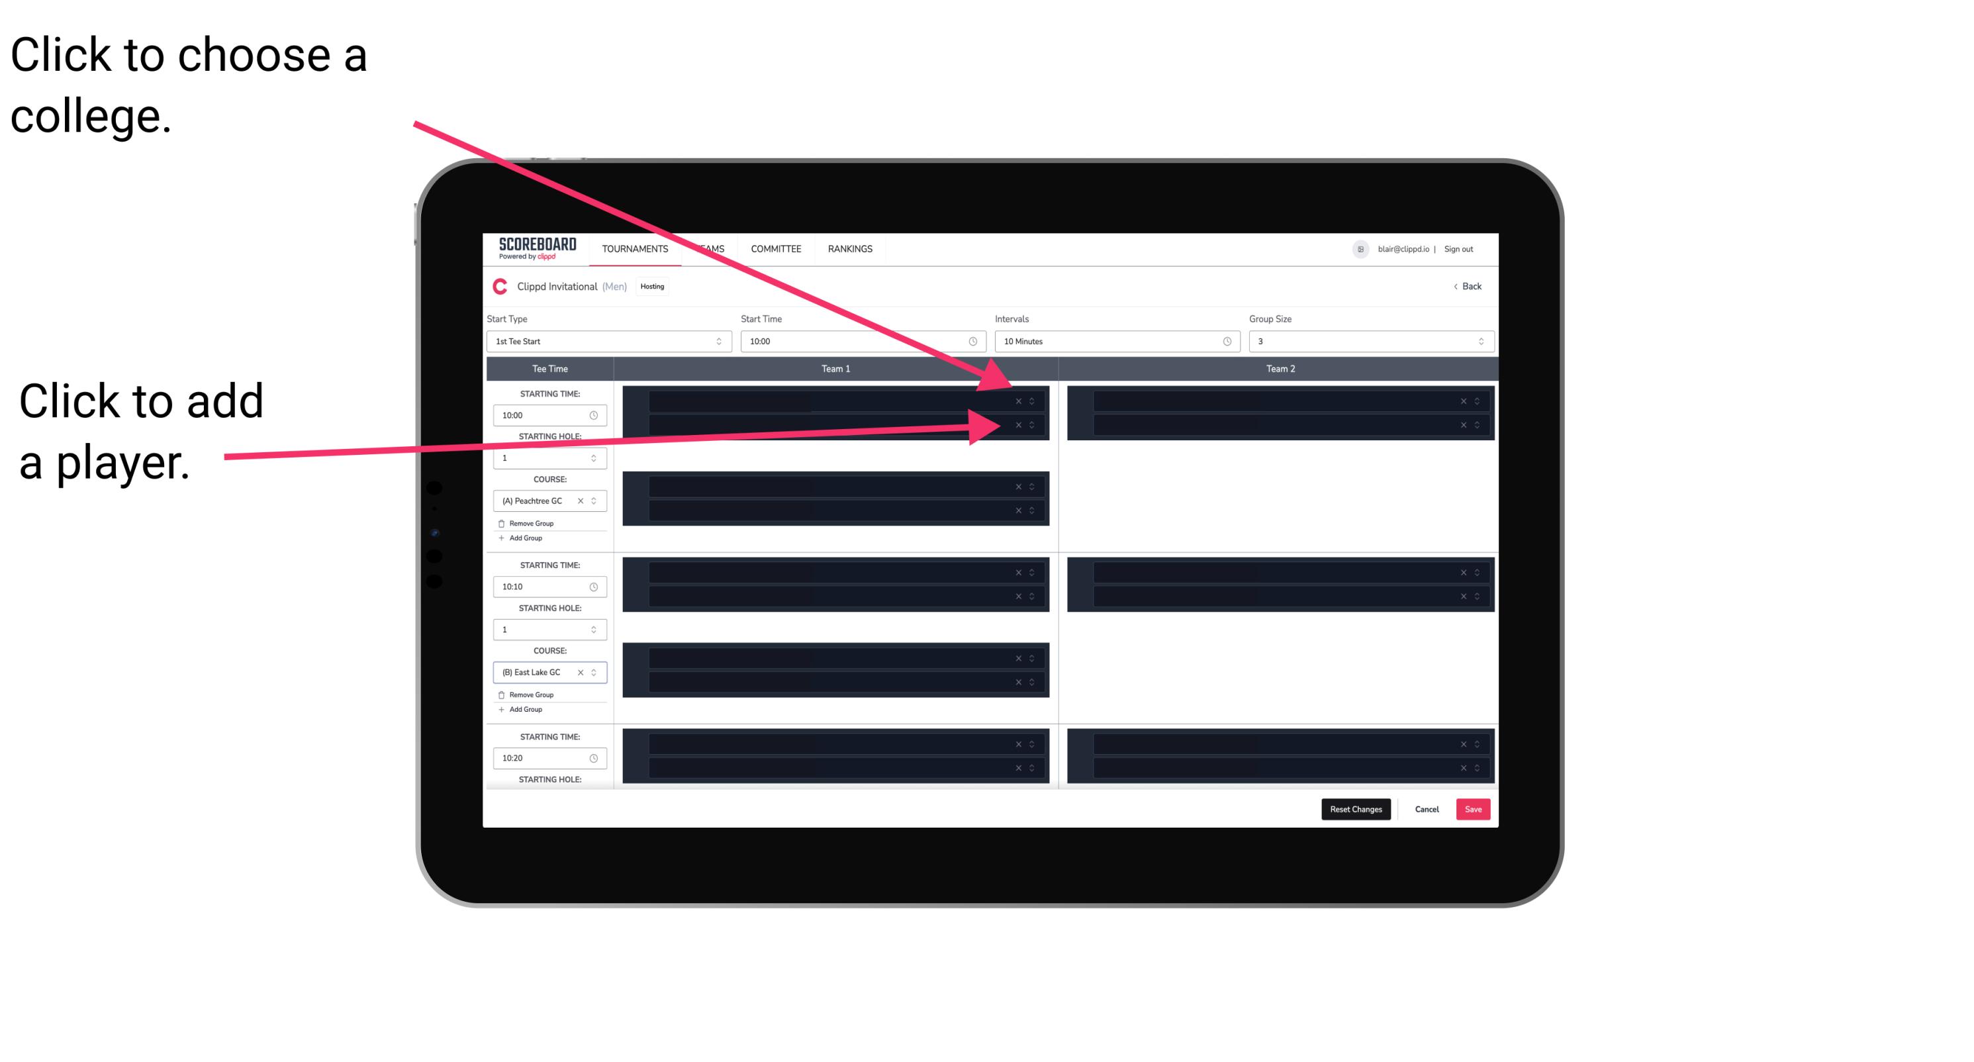The image size is (1974, 1062).
Task: Click the RANKINGS tab
Action: pyautogui.click(x=851, y=248)
